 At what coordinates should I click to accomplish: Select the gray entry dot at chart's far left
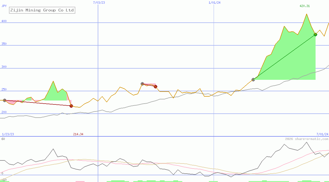point(4,100)
